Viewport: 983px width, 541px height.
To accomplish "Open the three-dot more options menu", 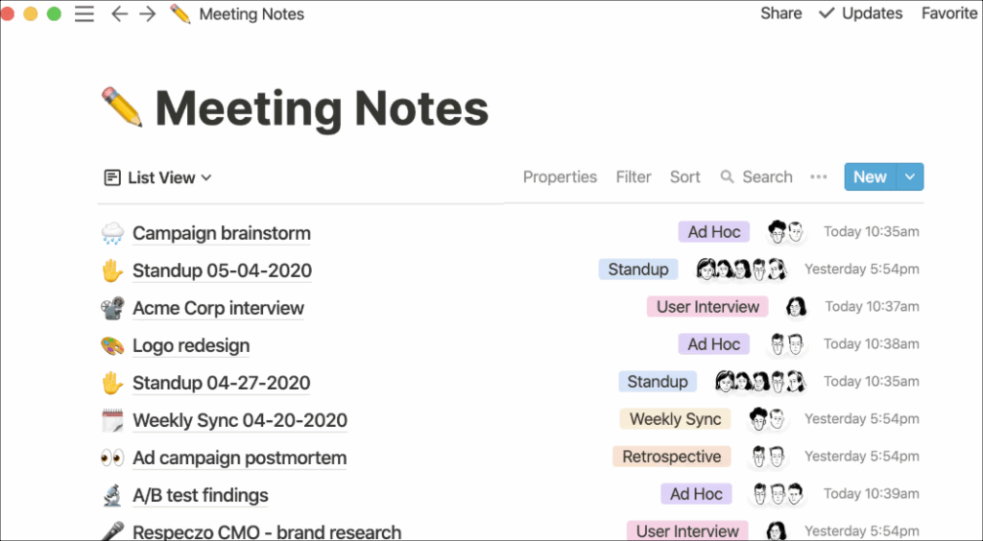I will pos(819,177).
